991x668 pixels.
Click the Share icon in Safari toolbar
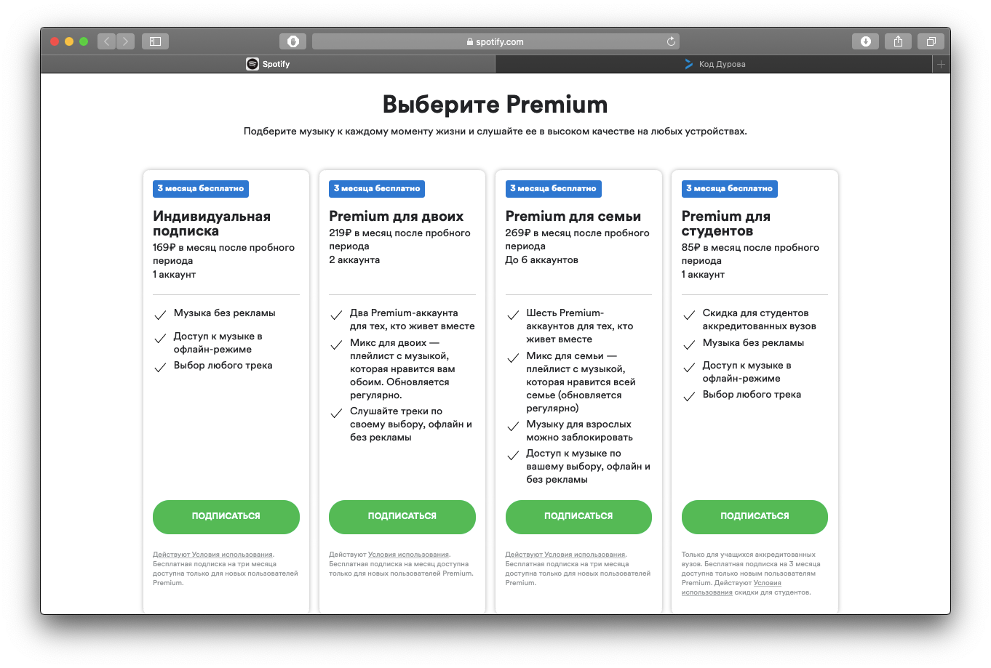coord(898,41)
